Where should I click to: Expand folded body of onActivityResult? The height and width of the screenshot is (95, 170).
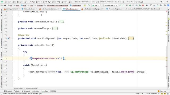131,38
